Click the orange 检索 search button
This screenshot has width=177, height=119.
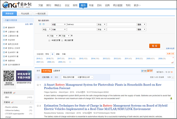click(x=155, y=46)
